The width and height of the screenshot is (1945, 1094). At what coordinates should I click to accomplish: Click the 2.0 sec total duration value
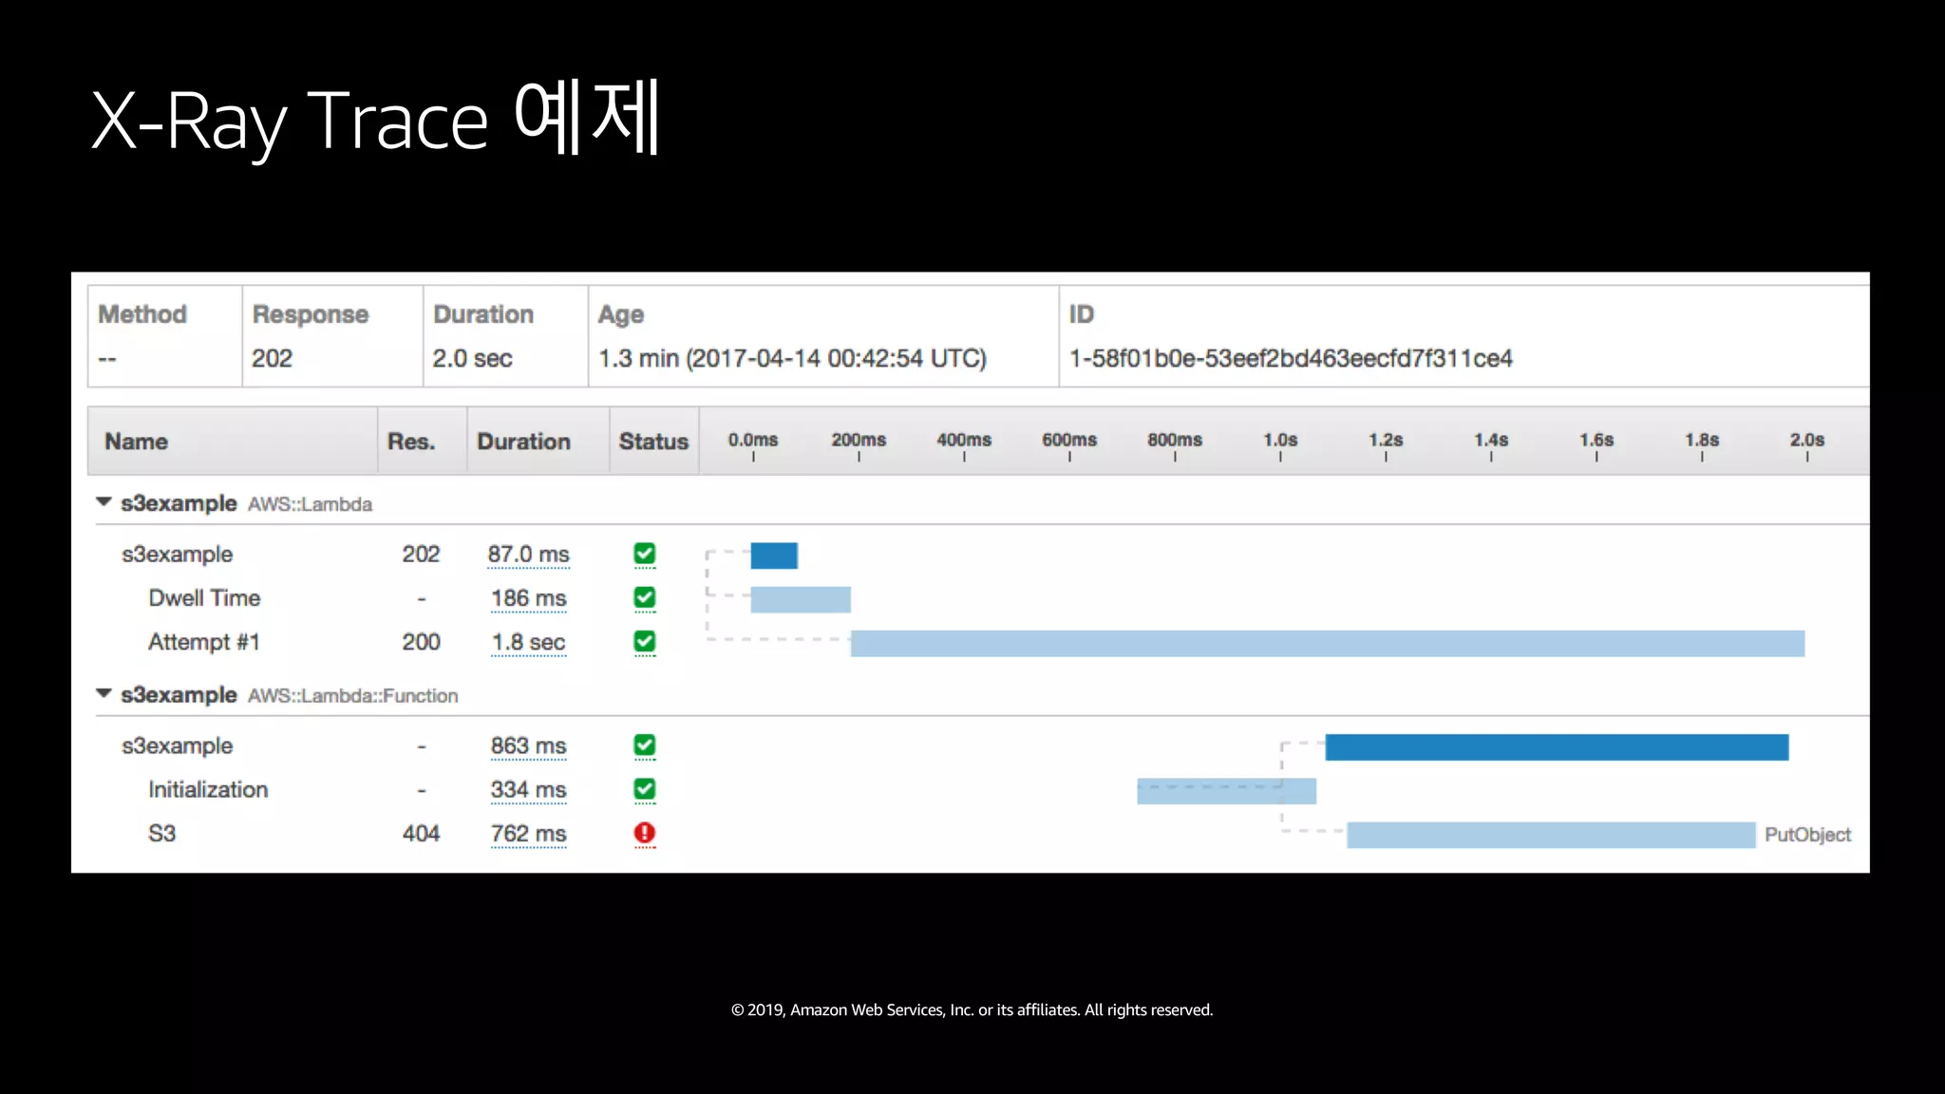click(472, 359)
